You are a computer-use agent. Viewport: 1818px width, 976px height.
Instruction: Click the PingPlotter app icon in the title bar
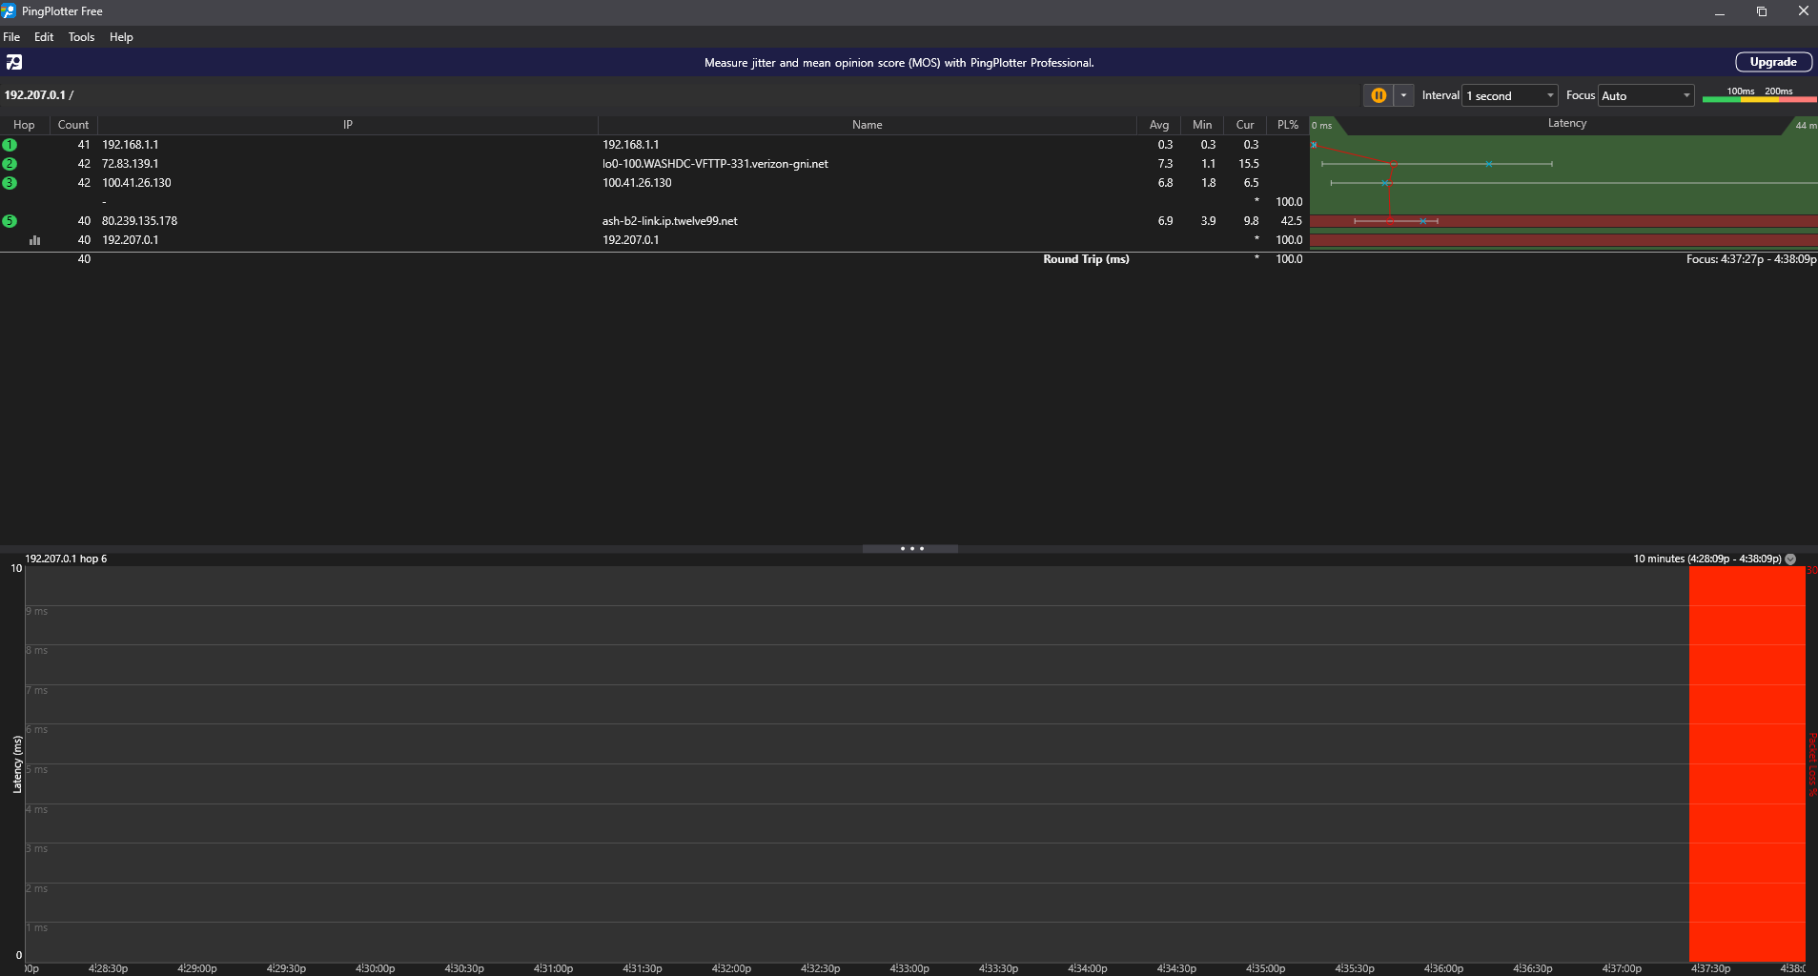(10, 11)
